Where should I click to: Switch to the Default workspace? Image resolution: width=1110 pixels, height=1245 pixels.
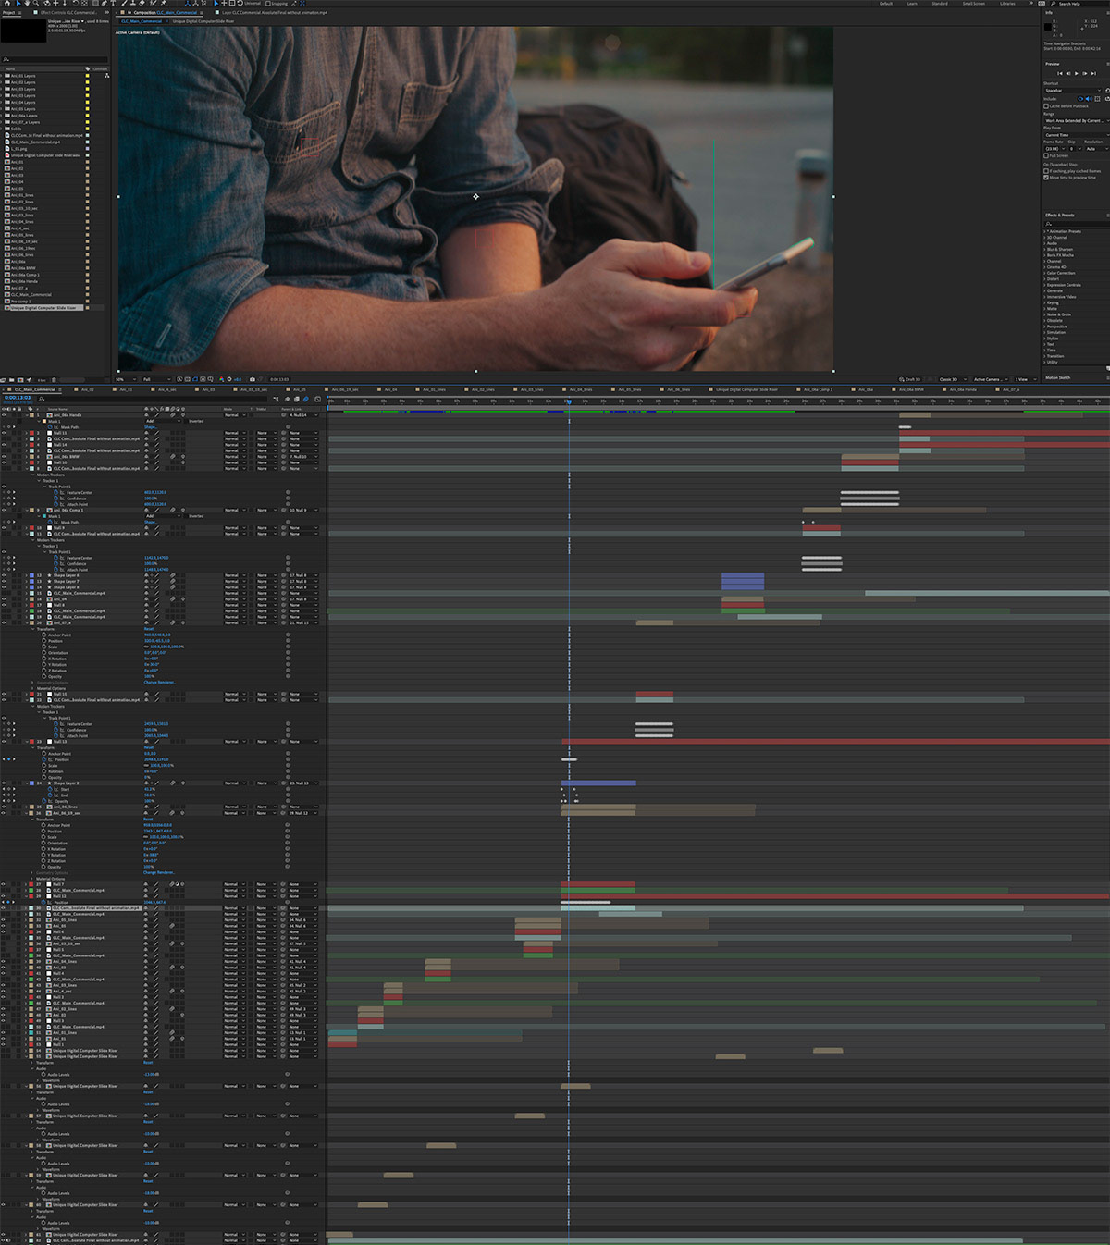886,4
